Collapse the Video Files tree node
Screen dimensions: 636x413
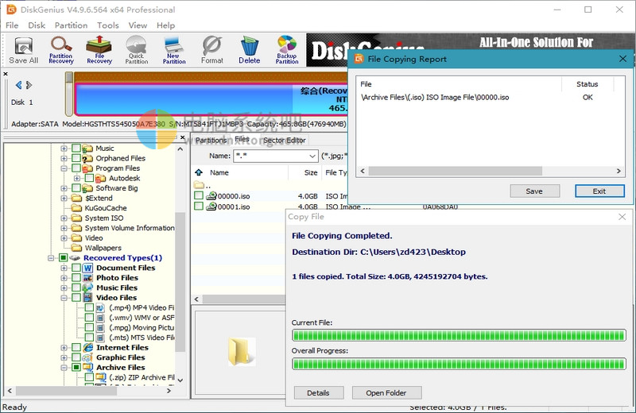tap(64, 298)
